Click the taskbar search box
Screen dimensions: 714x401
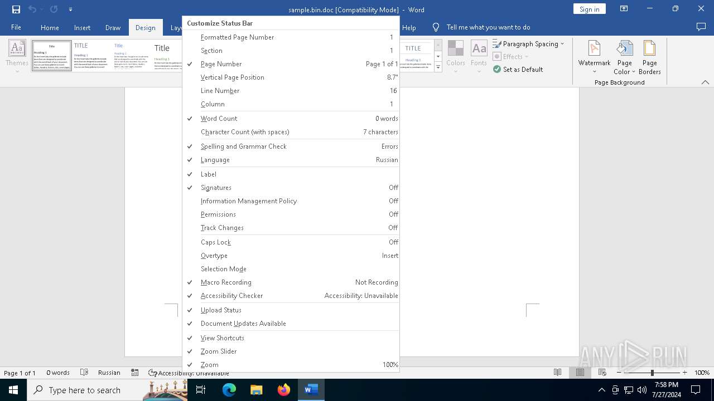pyautogui.click(x=107, y=390)
